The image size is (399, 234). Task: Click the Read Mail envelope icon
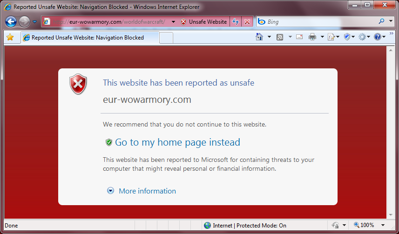[299, 37]
